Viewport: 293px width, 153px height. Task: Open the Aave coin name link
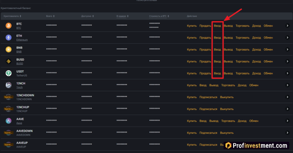[x=19, y=123]
